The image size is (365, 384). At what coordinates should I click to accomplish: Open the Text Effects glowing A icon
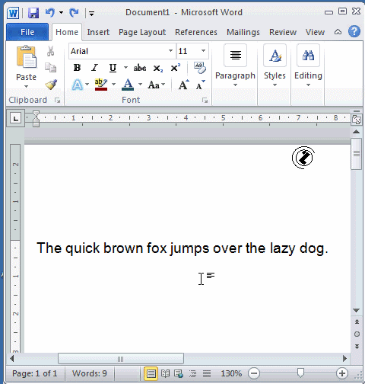point(78,85)
